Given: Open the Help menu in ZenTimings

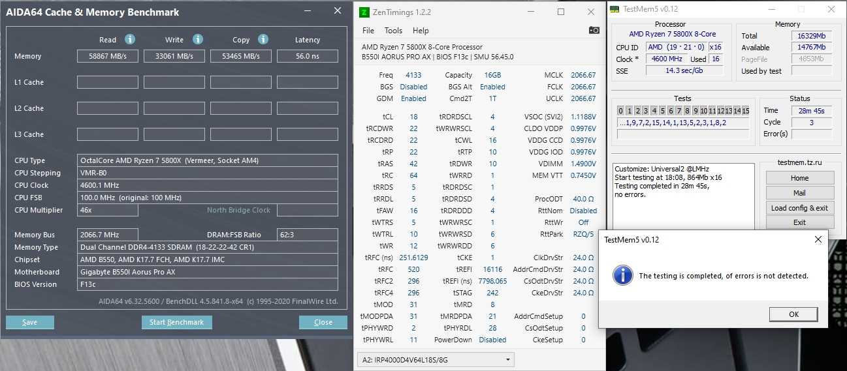Looking at the screenshot, I should [x=421, y=31].
